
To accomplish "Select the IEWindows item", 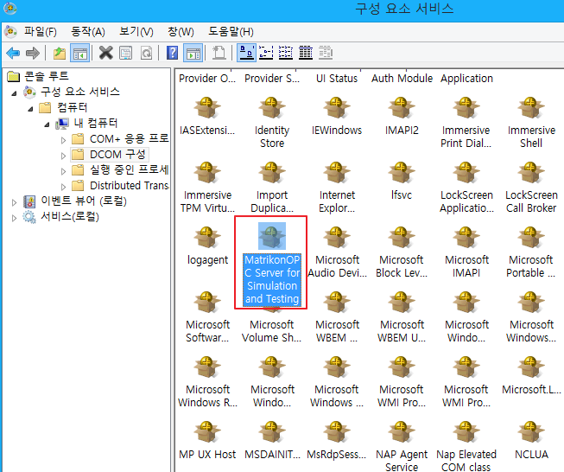I will tap(337, 116).
